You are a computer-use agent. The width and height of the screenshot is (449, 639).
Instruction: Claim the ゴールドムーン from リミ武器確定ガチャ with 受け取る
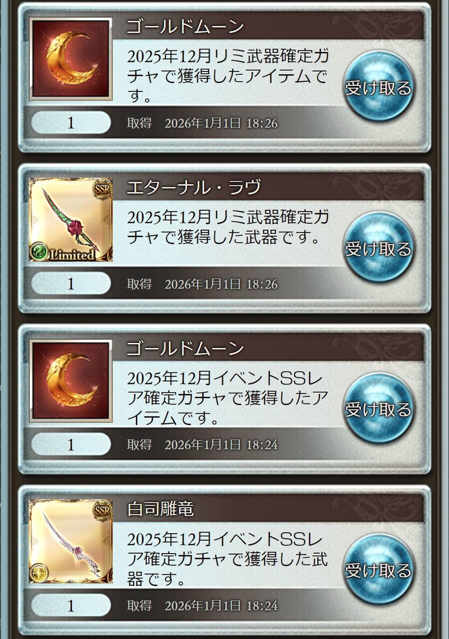click(x=379, y=87)
